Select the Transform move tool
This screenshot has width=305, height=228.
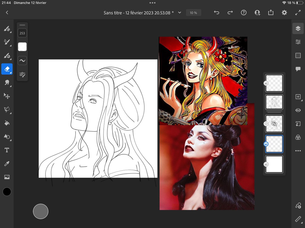tap(7, 96)
